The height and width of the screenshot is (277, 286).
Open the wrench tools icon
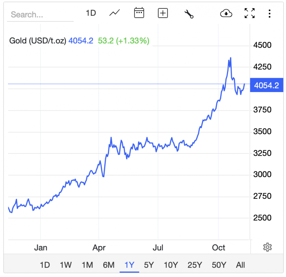[189, 14]
